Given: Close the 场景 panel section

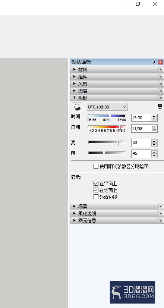Looking at the screenshot, I should [x=161, y=207].
